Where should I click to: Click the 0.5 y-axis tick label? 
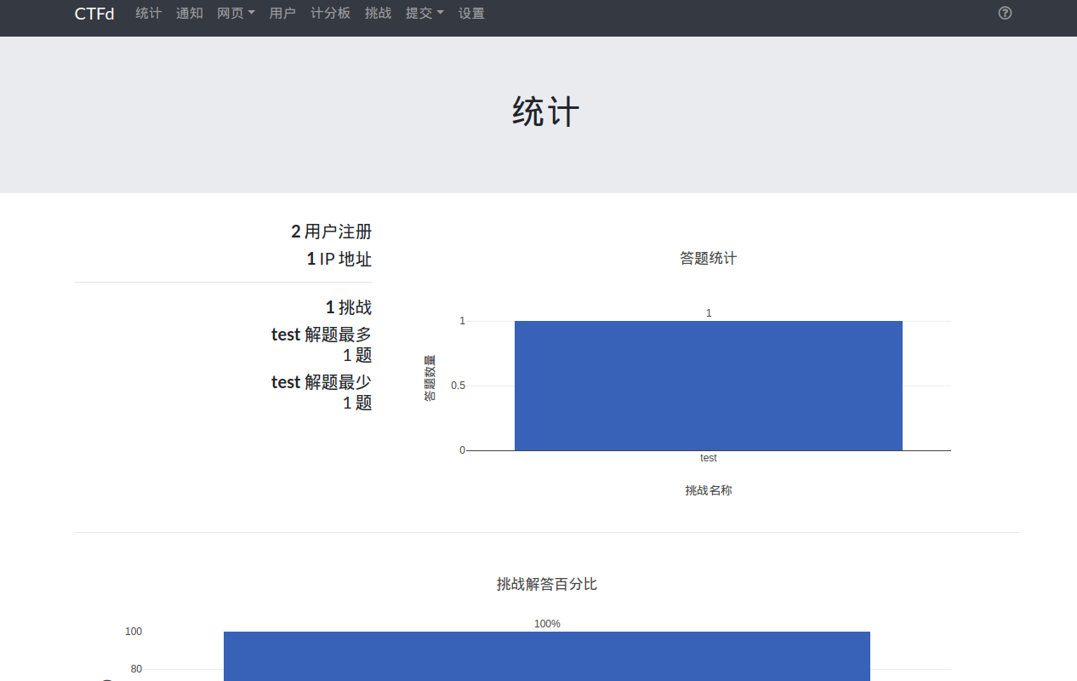pyautogui.click(x=458, y=386)
